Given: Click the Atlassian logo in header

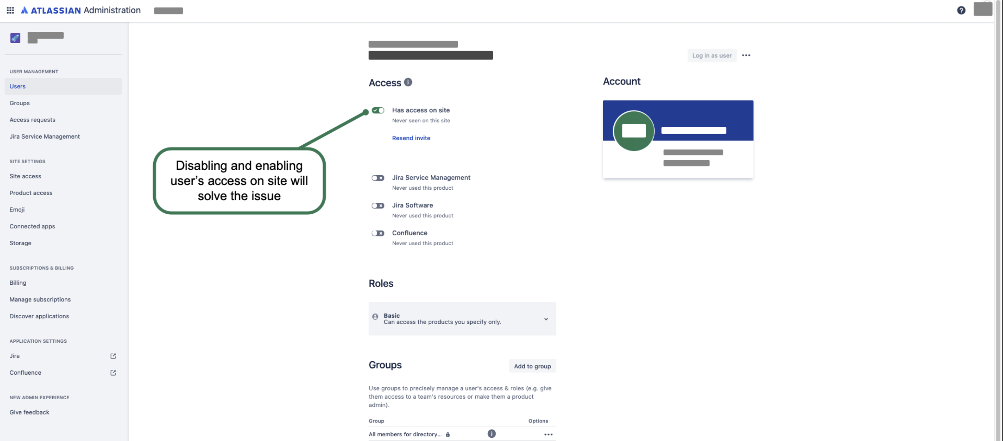Looking at the screenshot, I should pos(50,10).
